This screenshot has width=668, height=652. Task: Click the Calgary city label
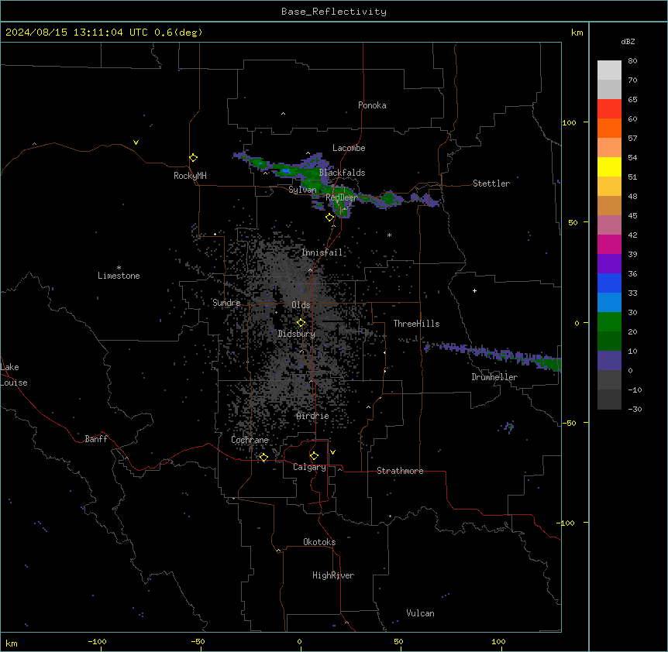coord(309,467)
